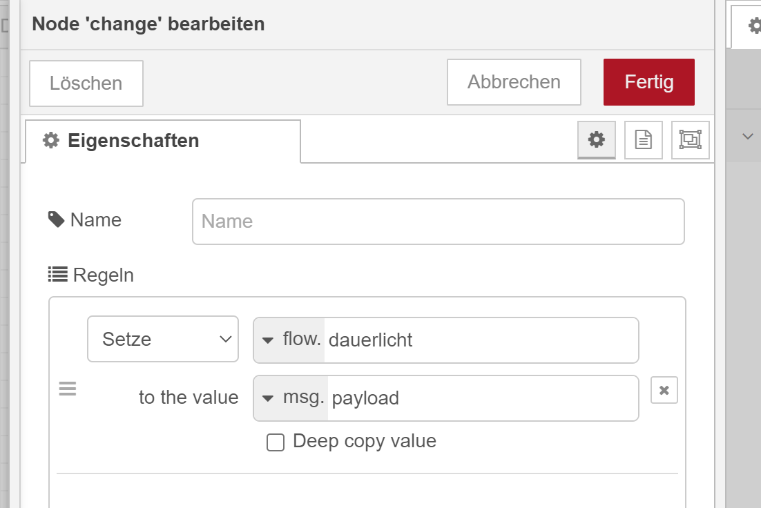This screenshot has height=508, width=761.
Task: Change the flow. property type selector
Action: pyautogui.click(x=289, y=340)
